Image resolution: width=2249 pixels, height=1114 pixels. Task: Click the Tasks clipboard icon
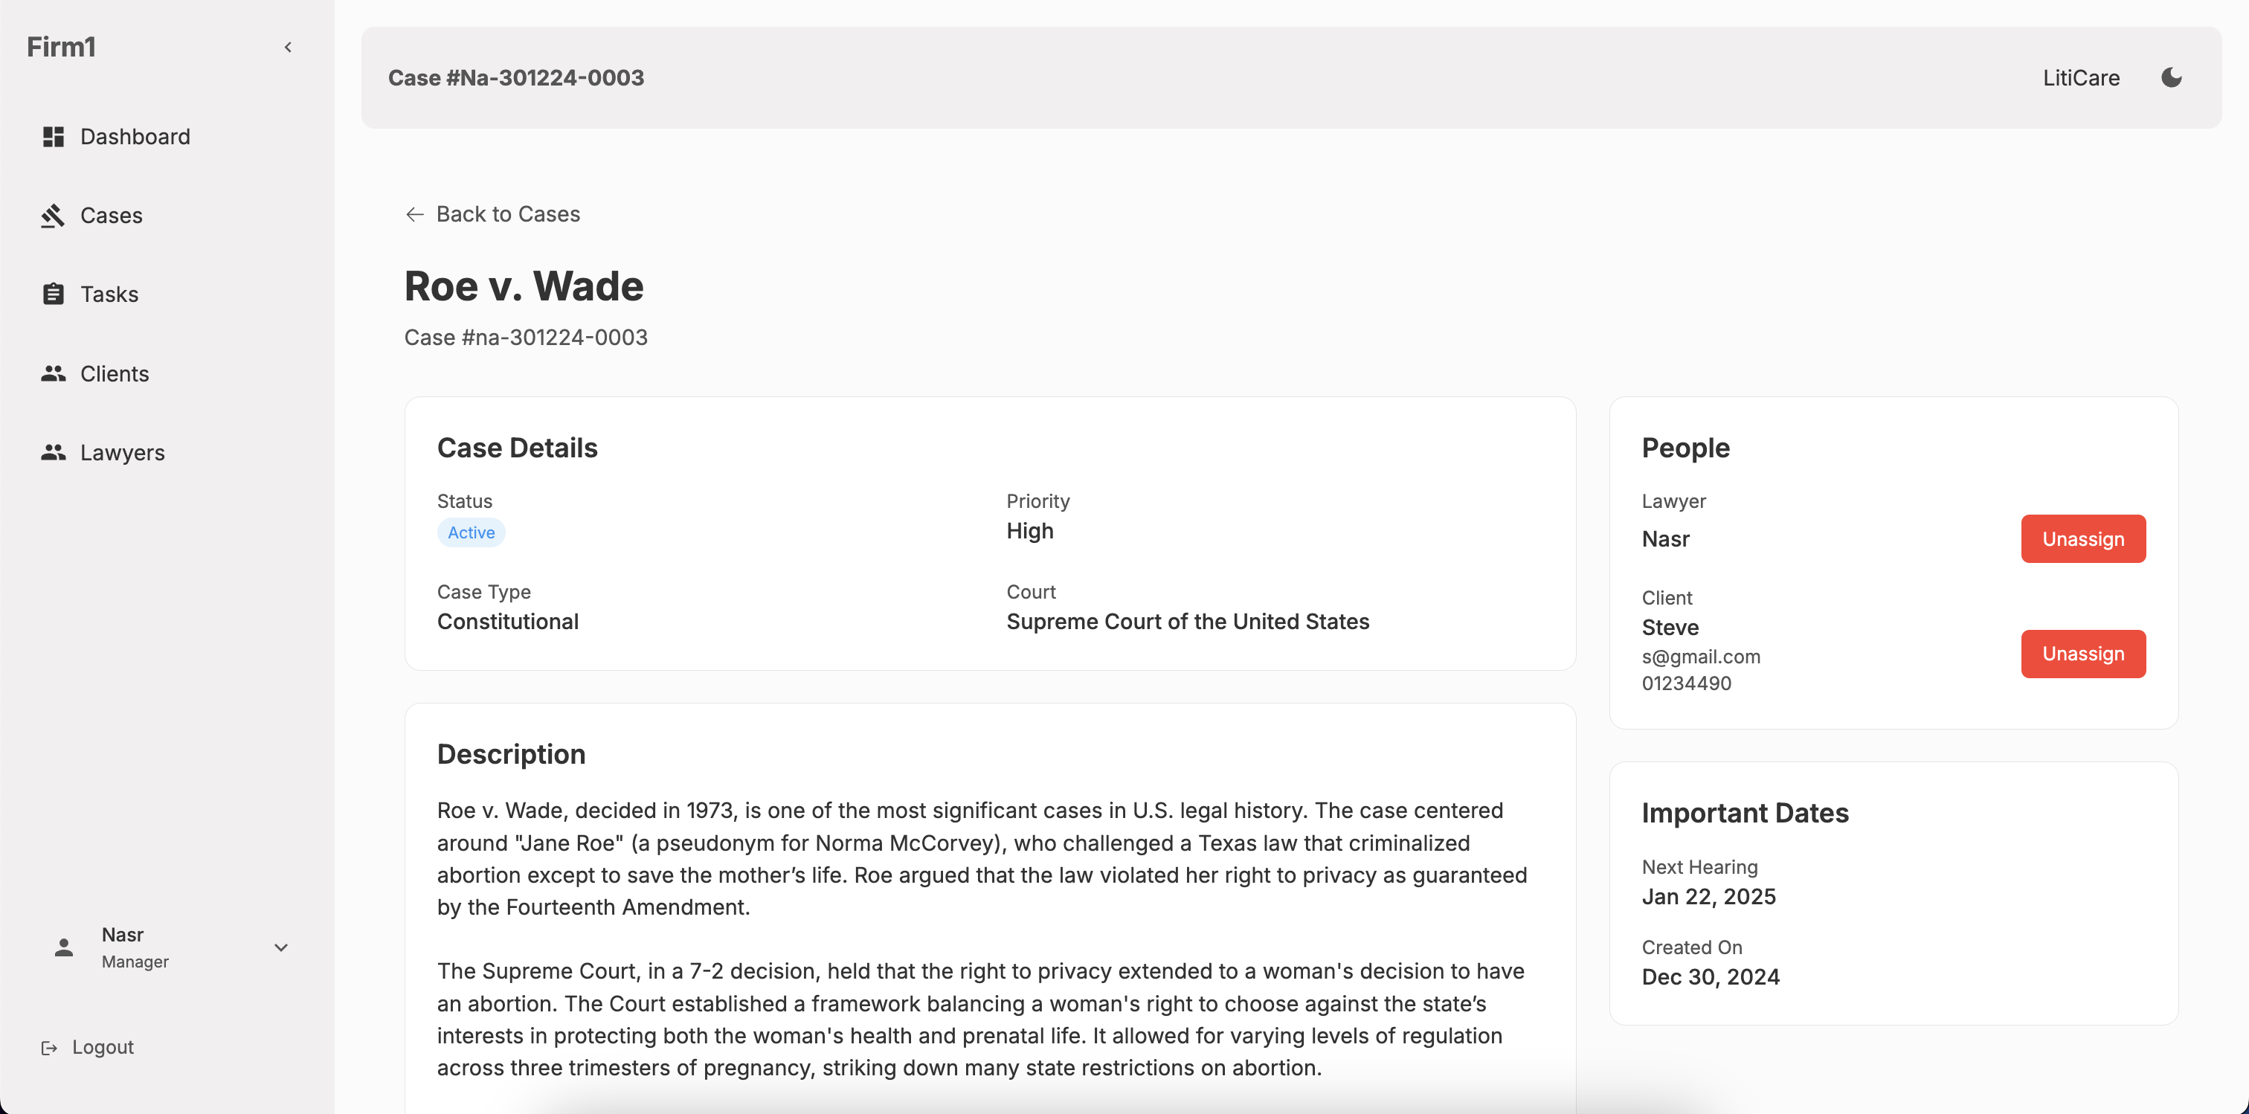(x=54, y=294)
